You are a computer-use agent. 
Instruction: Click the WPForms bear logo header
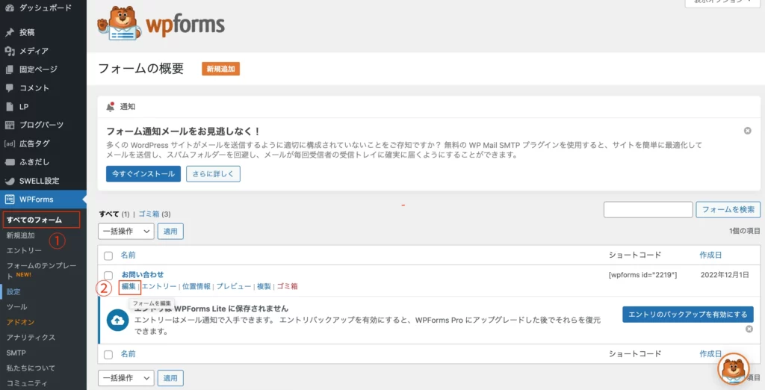coord(161,23)
